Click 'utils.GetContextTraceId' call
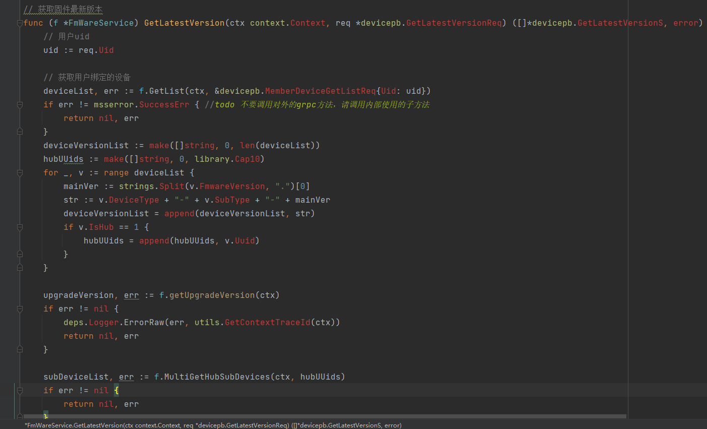Screen dimensions: 707x429 point(252,323)
